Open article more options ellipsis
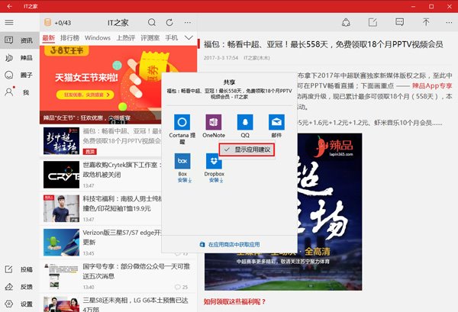Image resolution: width=458 pixels, height=312 pixels. (x=449, y=22)
